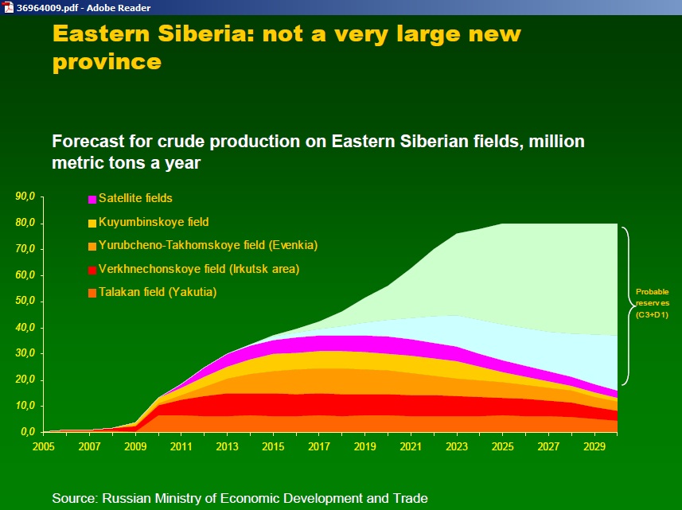Screen dimensions: 682x510
Task: Click the magenta Satellite fields legend swatch
Action: (x=92, y=200)
